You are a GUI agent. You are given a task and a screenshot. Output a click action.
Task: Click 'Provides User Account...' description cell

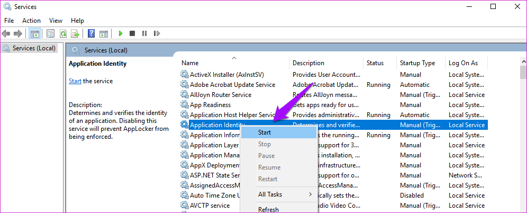click(326, 74)
